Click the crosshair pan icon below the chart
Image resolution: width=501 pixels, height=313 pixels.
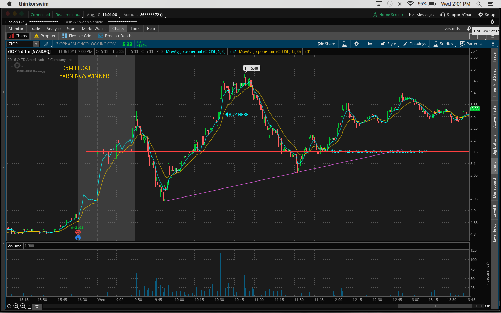click(9, 306)
